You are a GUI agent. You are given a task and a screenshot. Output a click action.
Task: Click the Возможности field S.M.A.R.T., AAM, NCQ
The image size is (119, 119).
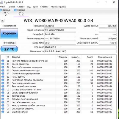point(80,51)
